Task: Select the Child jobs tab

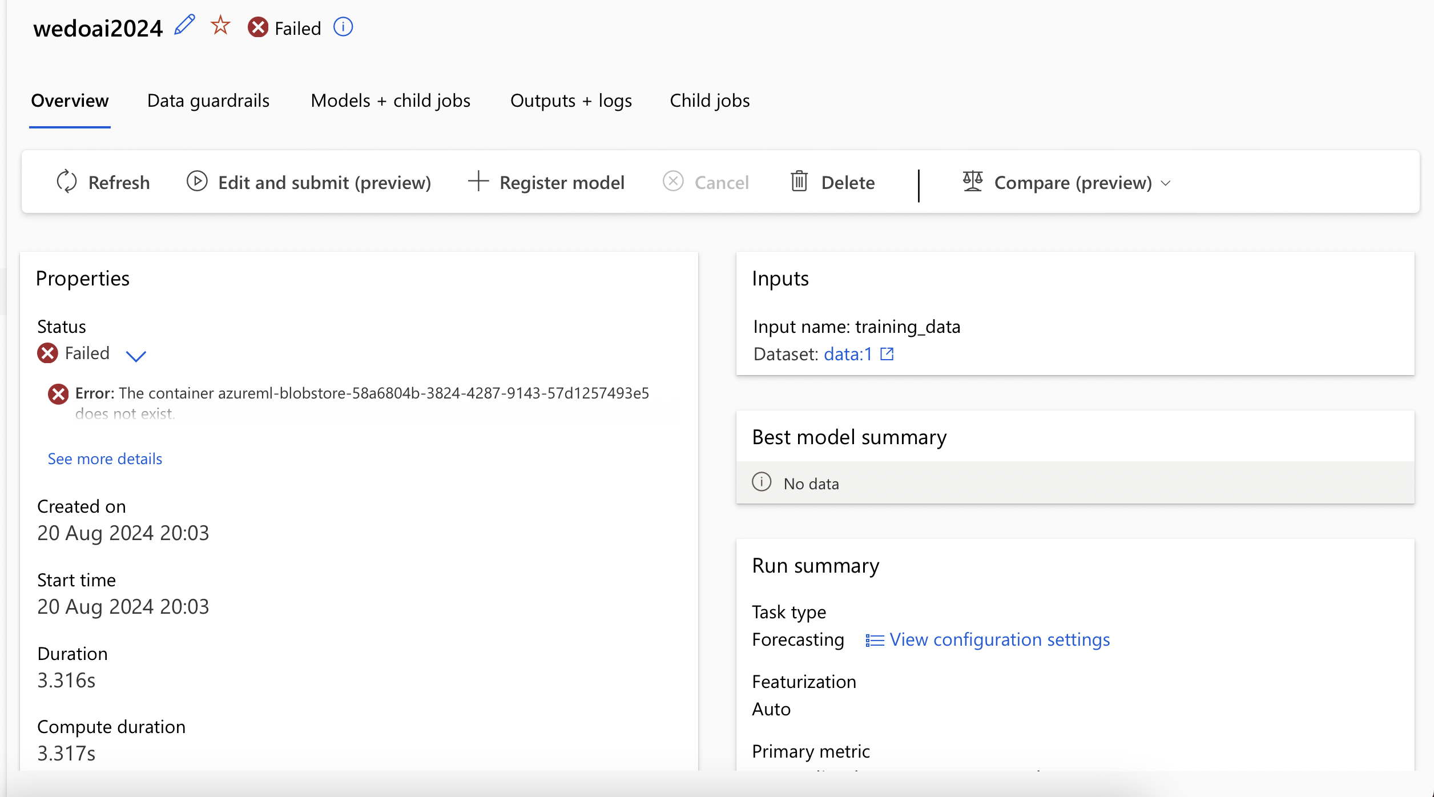Action: pyautogui.click(x=710, y=100)
